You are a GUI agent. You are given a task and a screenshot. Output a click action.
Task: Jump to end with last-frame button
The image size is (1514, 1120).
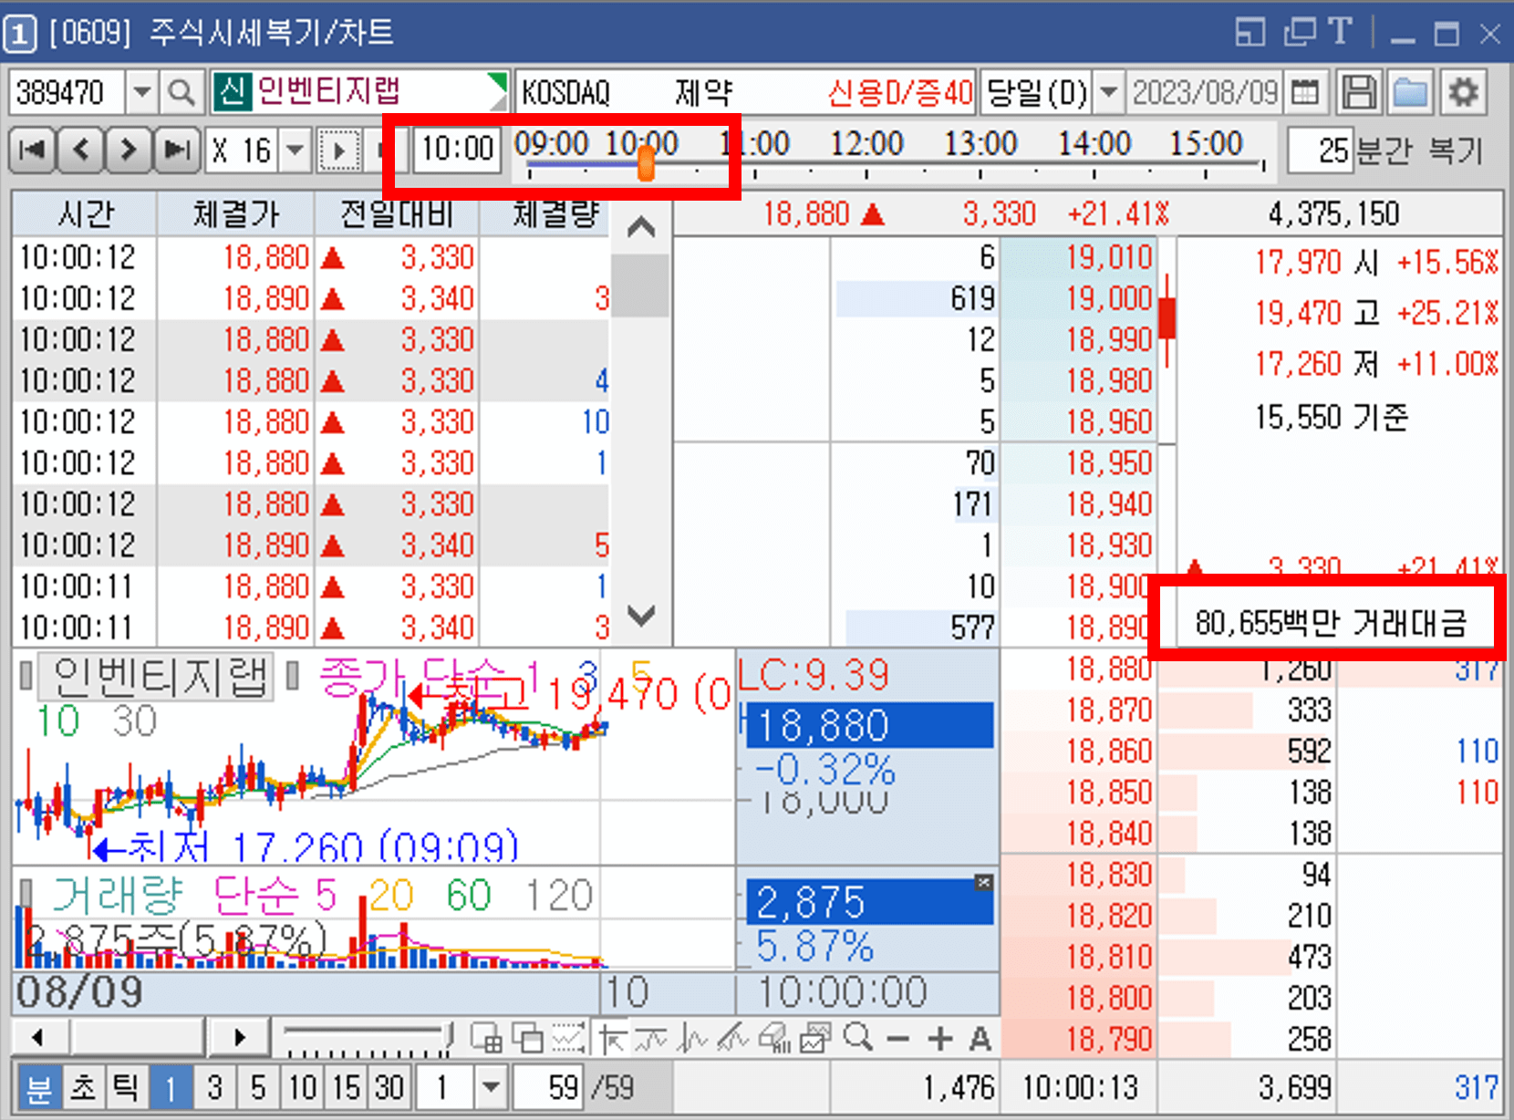177,149
